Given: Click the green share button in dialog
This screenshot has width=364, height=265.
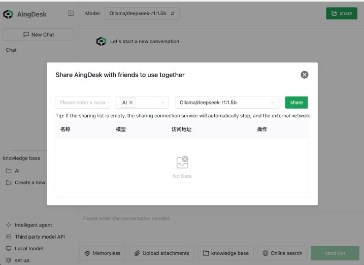Looking at the screenshot, I should [x=296, y=103].
